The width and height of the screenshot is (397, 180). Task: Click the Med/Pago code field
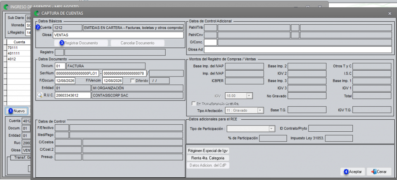pyautogui.click(x=62, y=135)
